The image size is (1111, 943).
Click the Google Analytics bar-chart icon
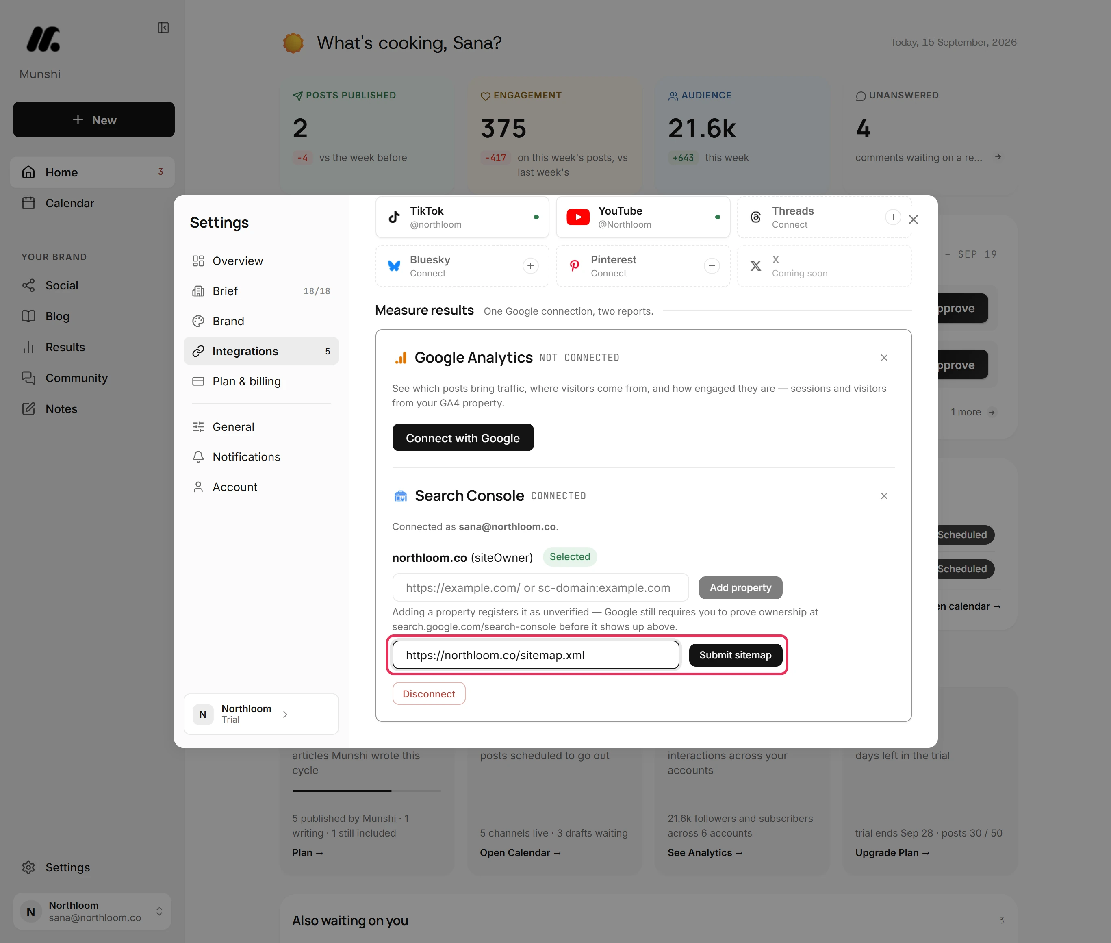pos(401,358)
